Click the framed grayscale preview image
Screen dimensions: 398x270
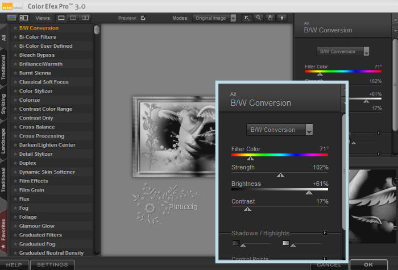click(x=173, y=136)
